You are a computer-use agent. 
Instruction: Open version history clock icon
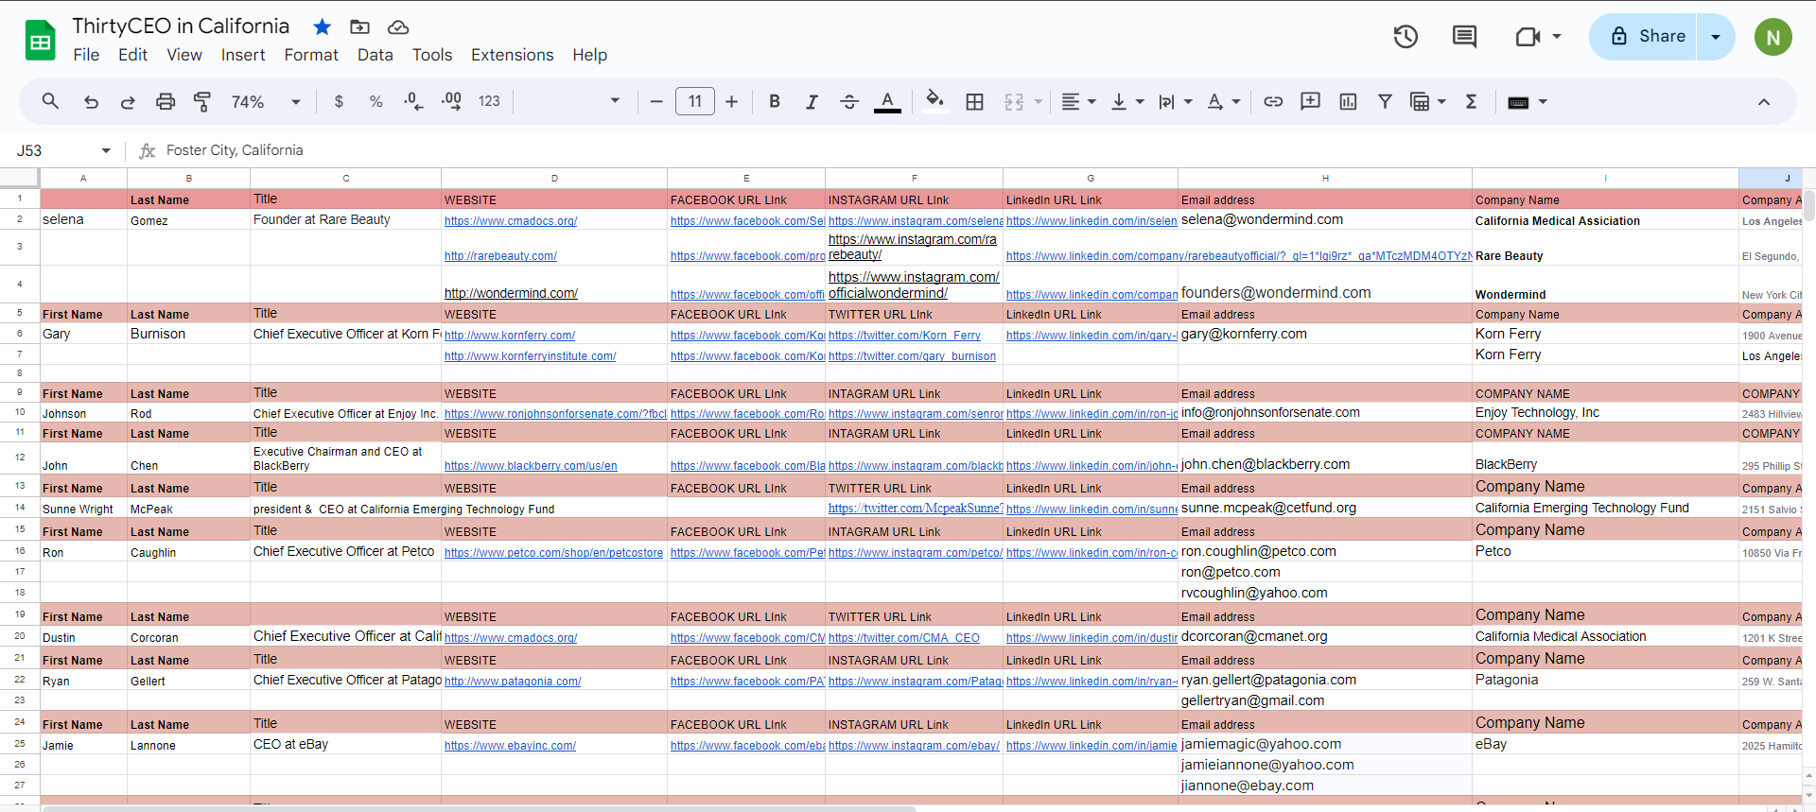[x=1406, y=37]
